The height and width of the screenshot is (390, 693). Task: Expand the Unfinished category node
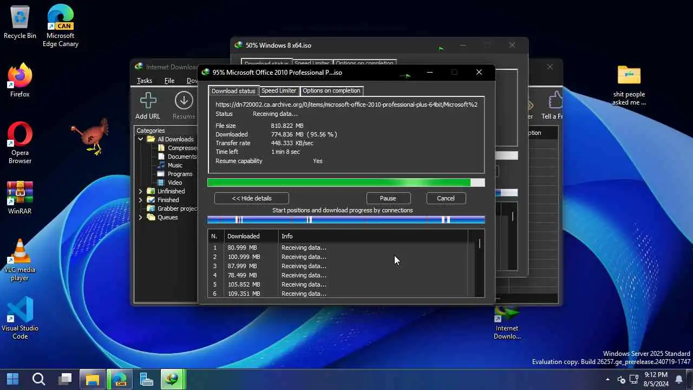[x=141, y=191]
